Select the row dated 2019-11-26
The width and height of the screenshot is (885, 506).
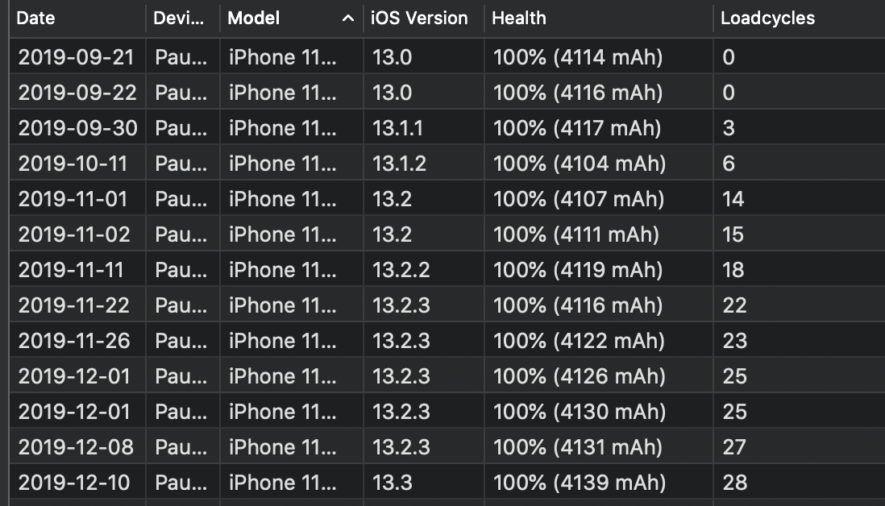click(447, 341)
